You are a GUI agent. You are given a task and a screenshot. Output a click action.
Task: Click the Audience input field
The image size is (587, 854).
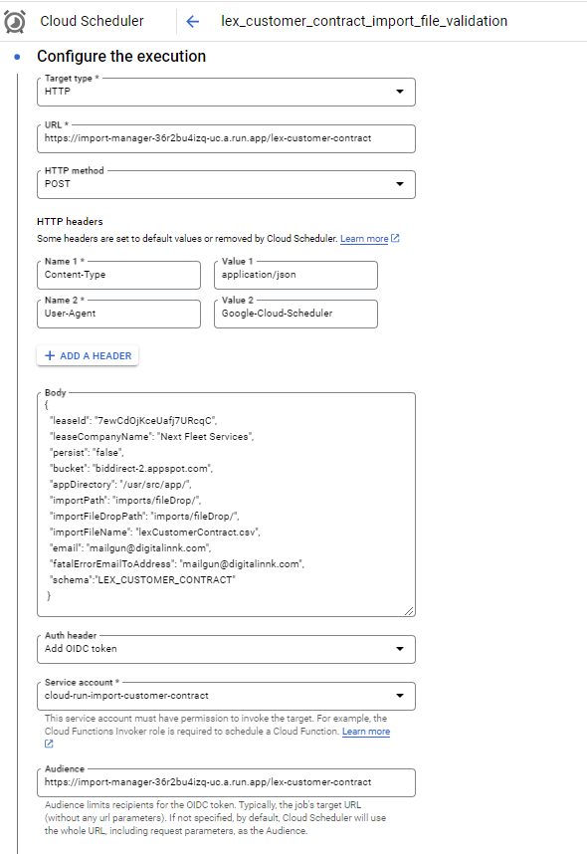coord(226,782)
